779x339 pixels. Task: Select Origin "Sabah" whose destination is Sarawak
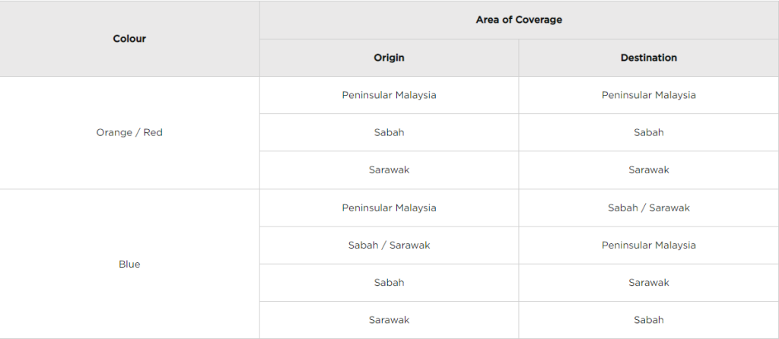coord(389,283)
